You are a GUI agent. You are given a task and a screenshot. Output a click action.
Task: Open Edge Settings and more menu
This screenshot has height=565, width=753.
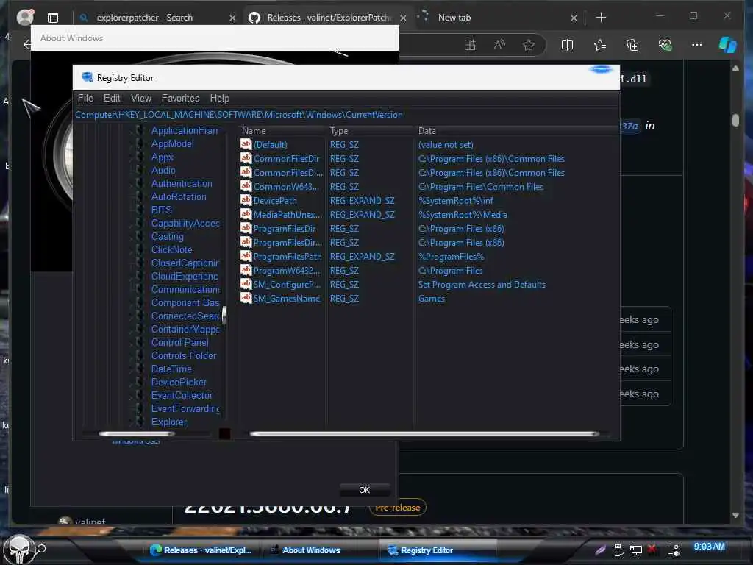[x=697, y=45]
